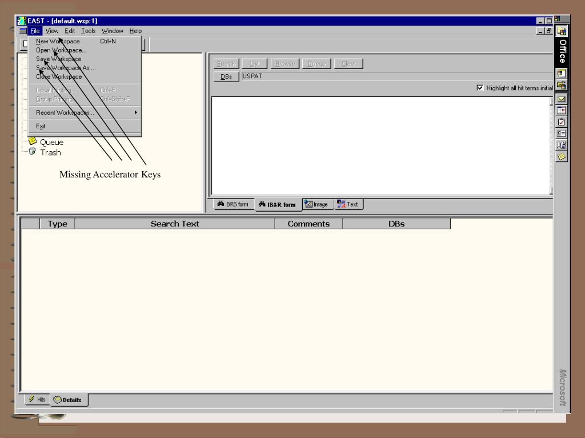Choose Save Workspace in the File menu
585x438 pixels.
coord(85,59)
